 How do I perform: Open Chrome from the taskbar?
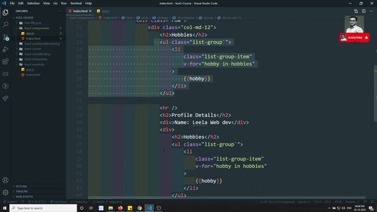[x=140, y=208]
